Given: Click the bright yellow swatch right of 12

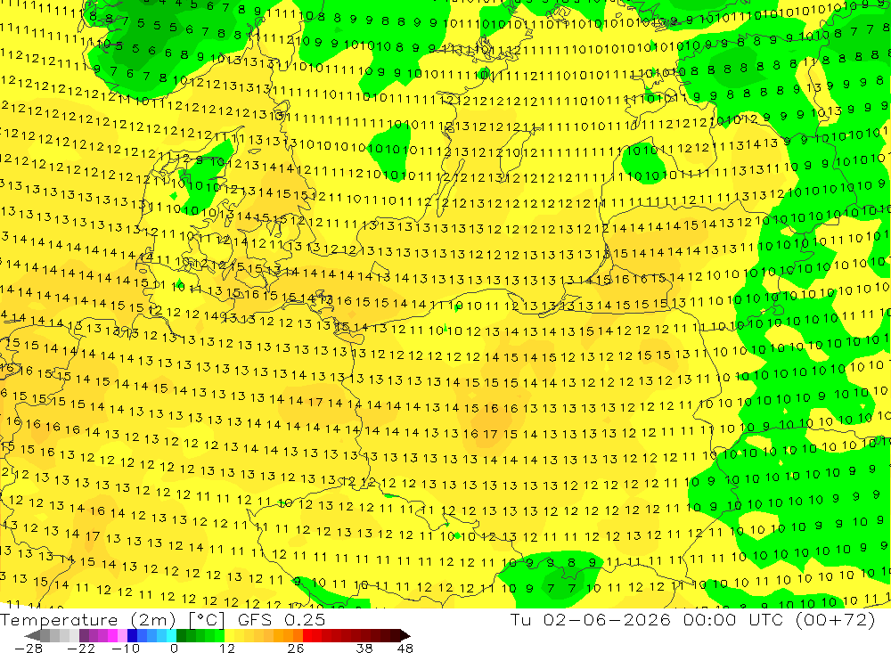Looking at the screenshot, I should [x=230, y=635].
